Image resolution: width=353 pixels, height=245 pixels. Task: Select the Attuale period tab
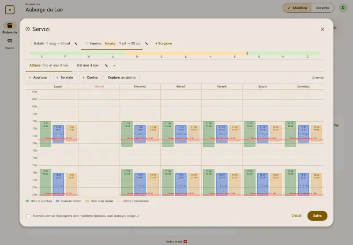[x=49, y=65]
